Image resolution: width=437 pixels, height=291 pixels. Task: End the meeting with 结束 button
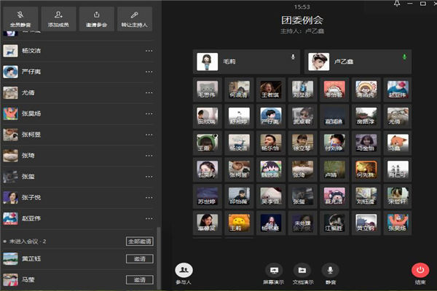(420, 270)
